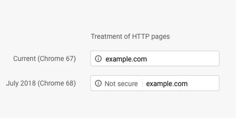Click example.com URL in Chrome 67 bar
The width and height of the screenshot is (236, 118).
pos(126,59)
